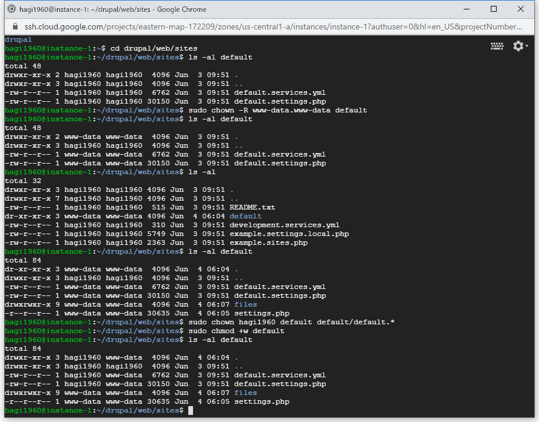Click the '310' size of development.services.yml

tap(158, 225)
